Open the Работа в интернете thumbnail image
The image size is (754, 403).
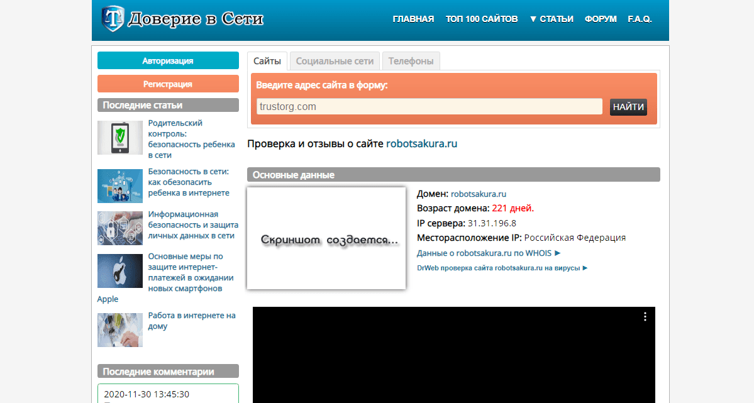(x=120, y=329)
